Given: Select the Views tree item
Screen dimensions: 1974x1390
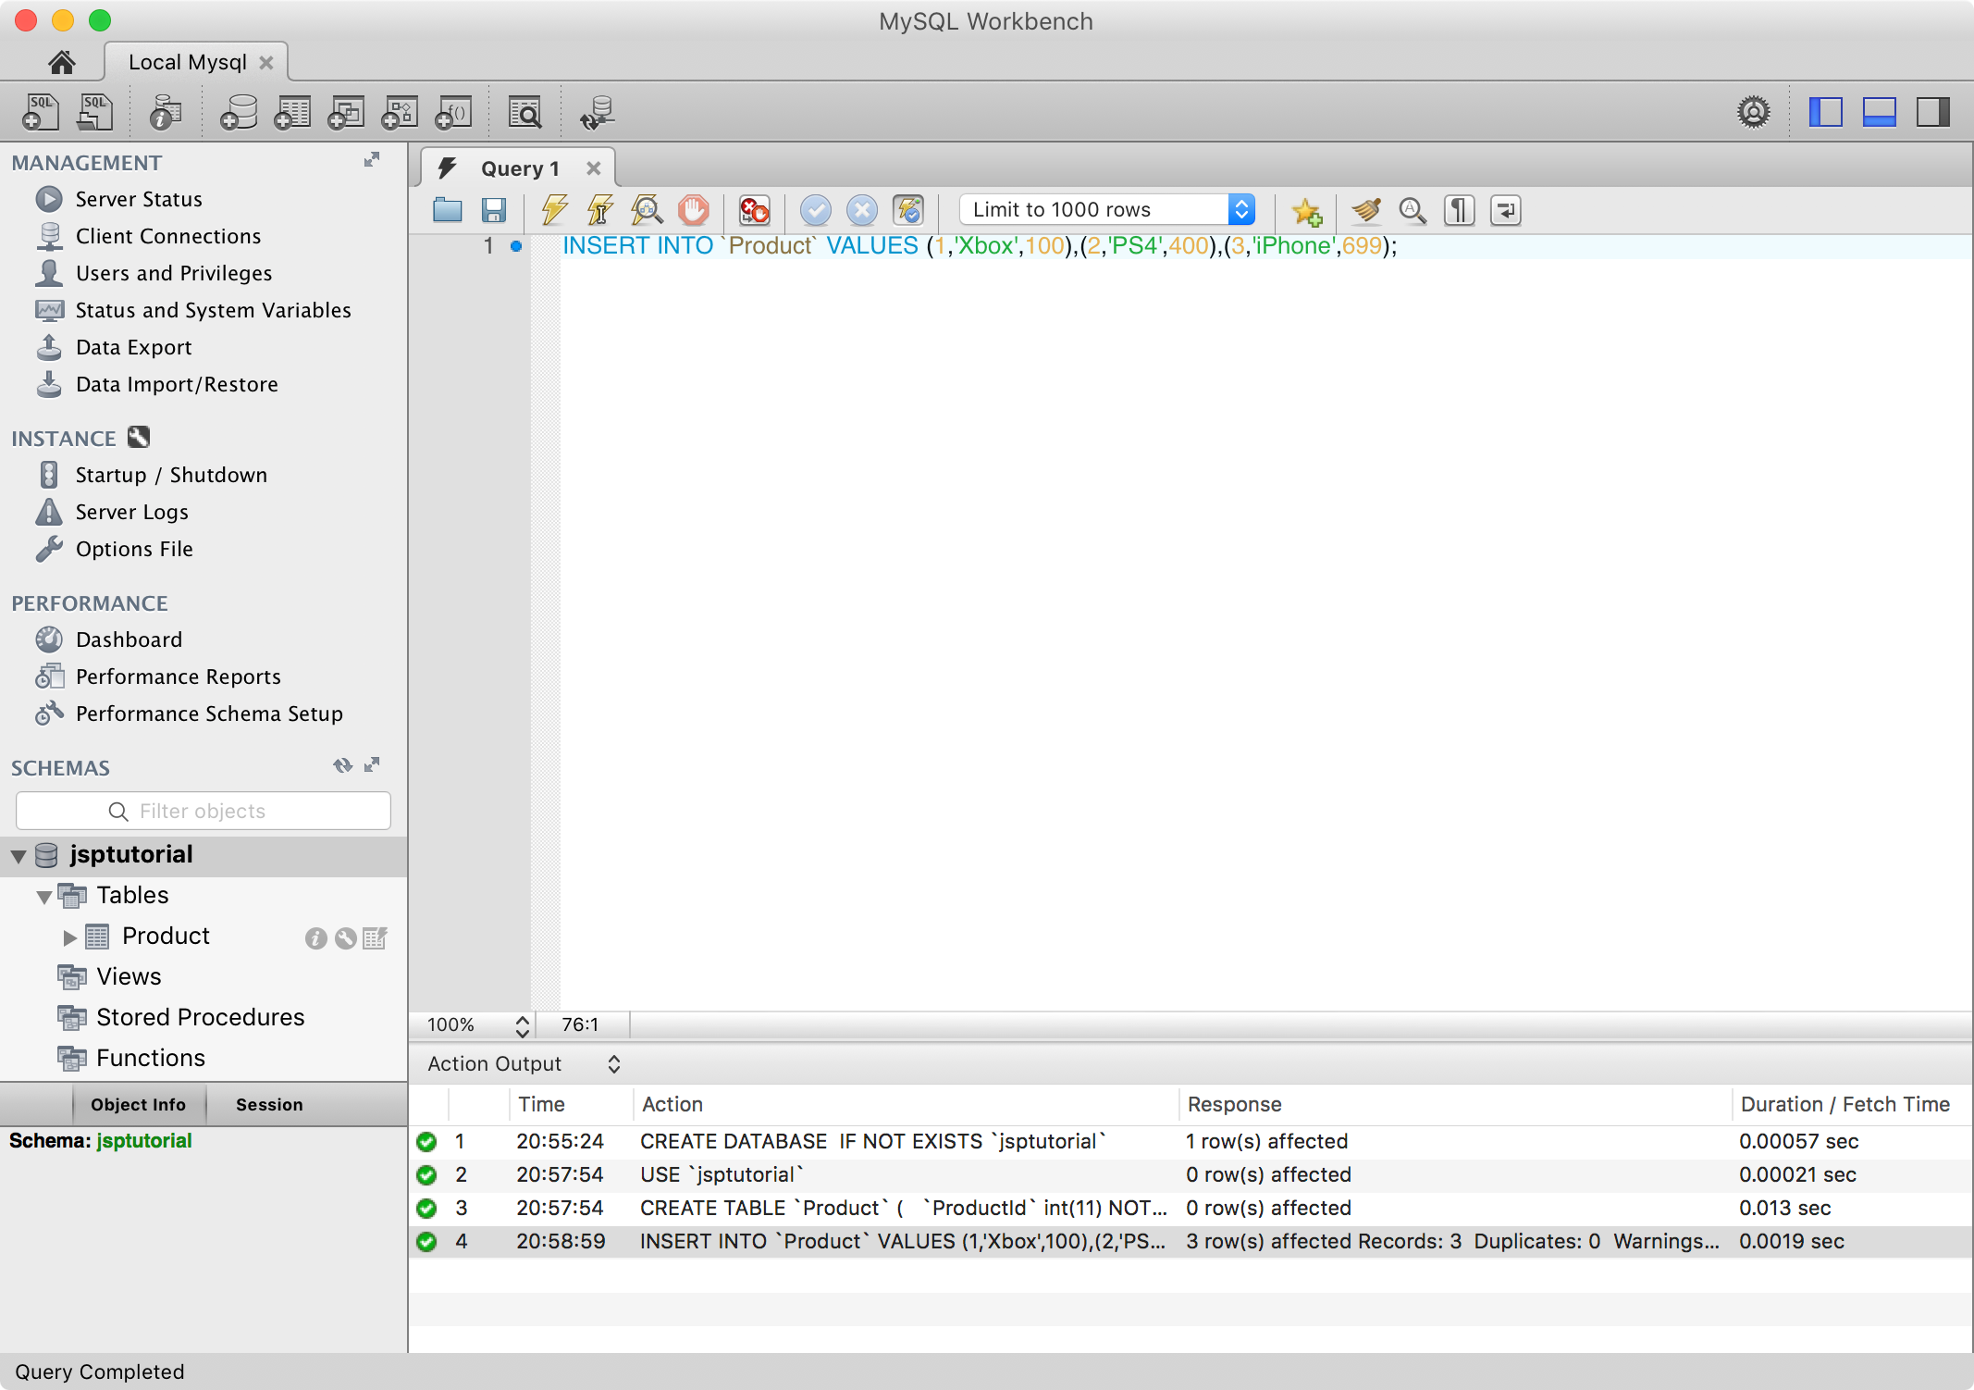Looking at the screenshot, I should click(129, 976).
